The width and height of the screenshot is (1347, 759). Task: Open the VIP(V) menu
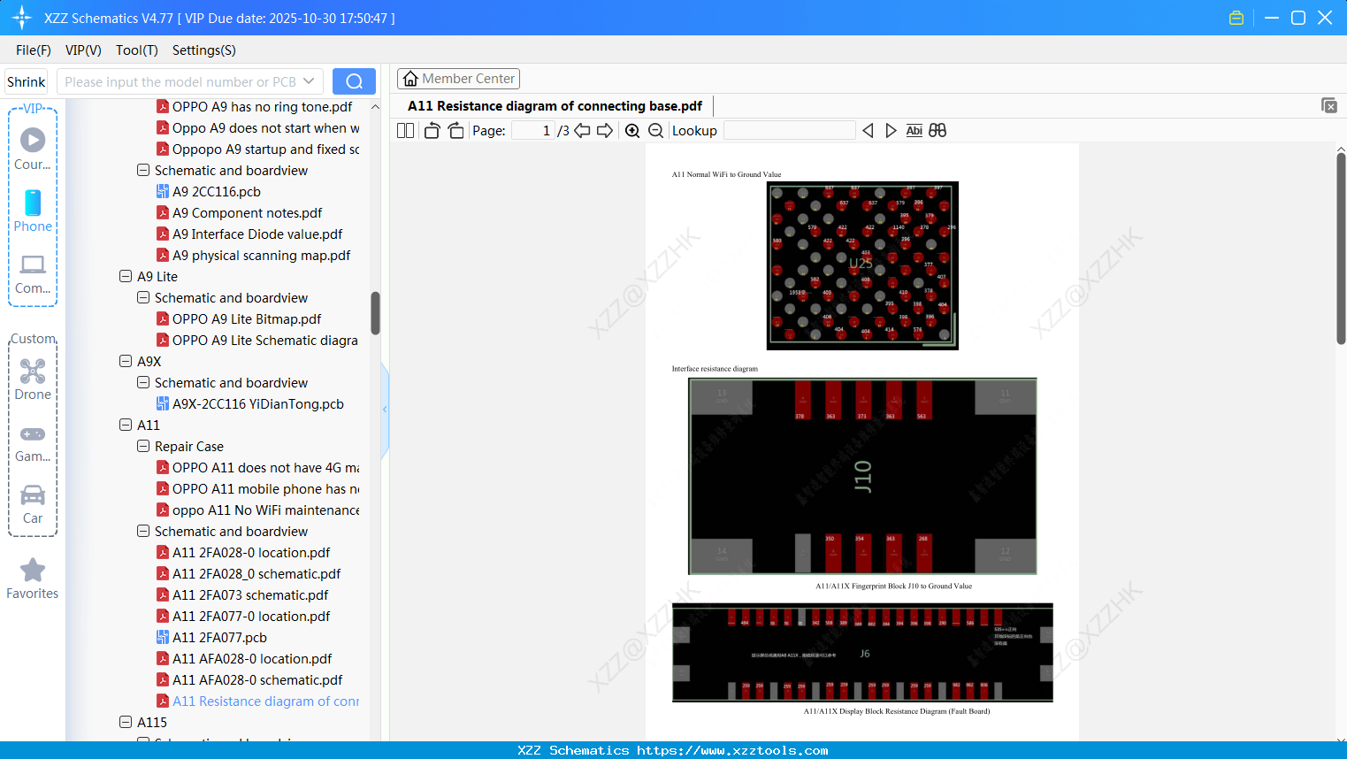click(x=83, y=50)
